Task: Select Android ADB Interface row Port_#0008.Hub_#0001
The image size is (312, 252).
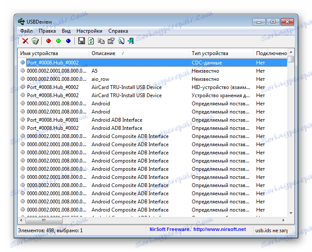Action: click(153, 120)
